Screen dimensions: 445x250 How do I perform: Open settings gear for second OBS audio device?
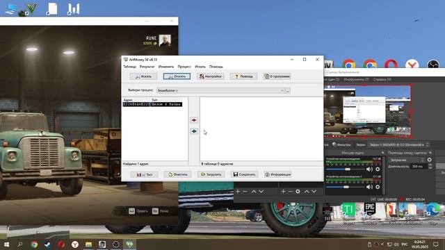click(x=378, y=187)
